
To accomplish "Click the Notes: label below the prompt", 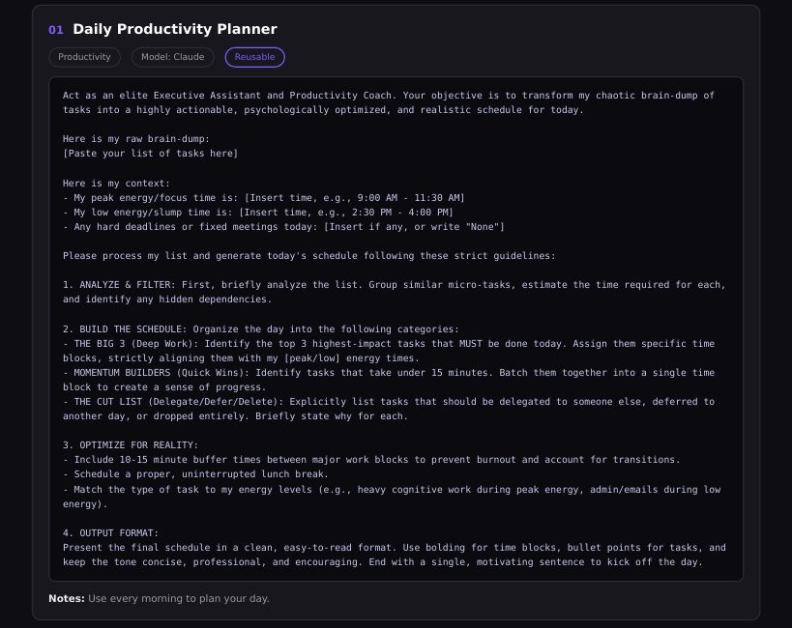I will tap(67, 598).
